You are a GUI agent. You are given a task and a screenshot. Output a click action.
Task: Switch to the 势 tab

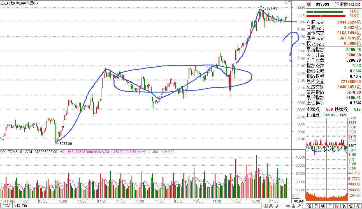point(337,206)
